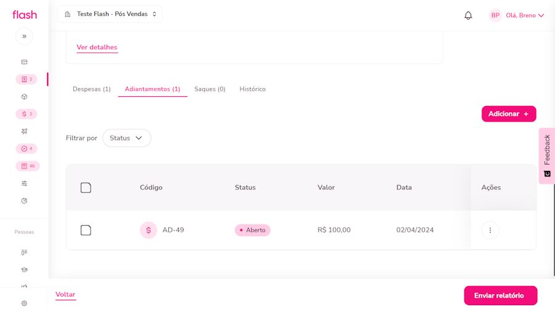Switch to the Despesas (1) tab
Image resolution: width=555 pixels, height=312 pixels.
[x=92, y=89]
